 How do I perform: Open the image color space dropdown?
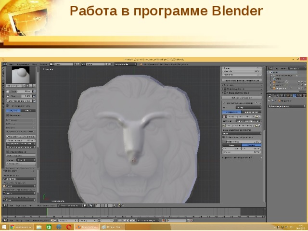click(242, 133)
